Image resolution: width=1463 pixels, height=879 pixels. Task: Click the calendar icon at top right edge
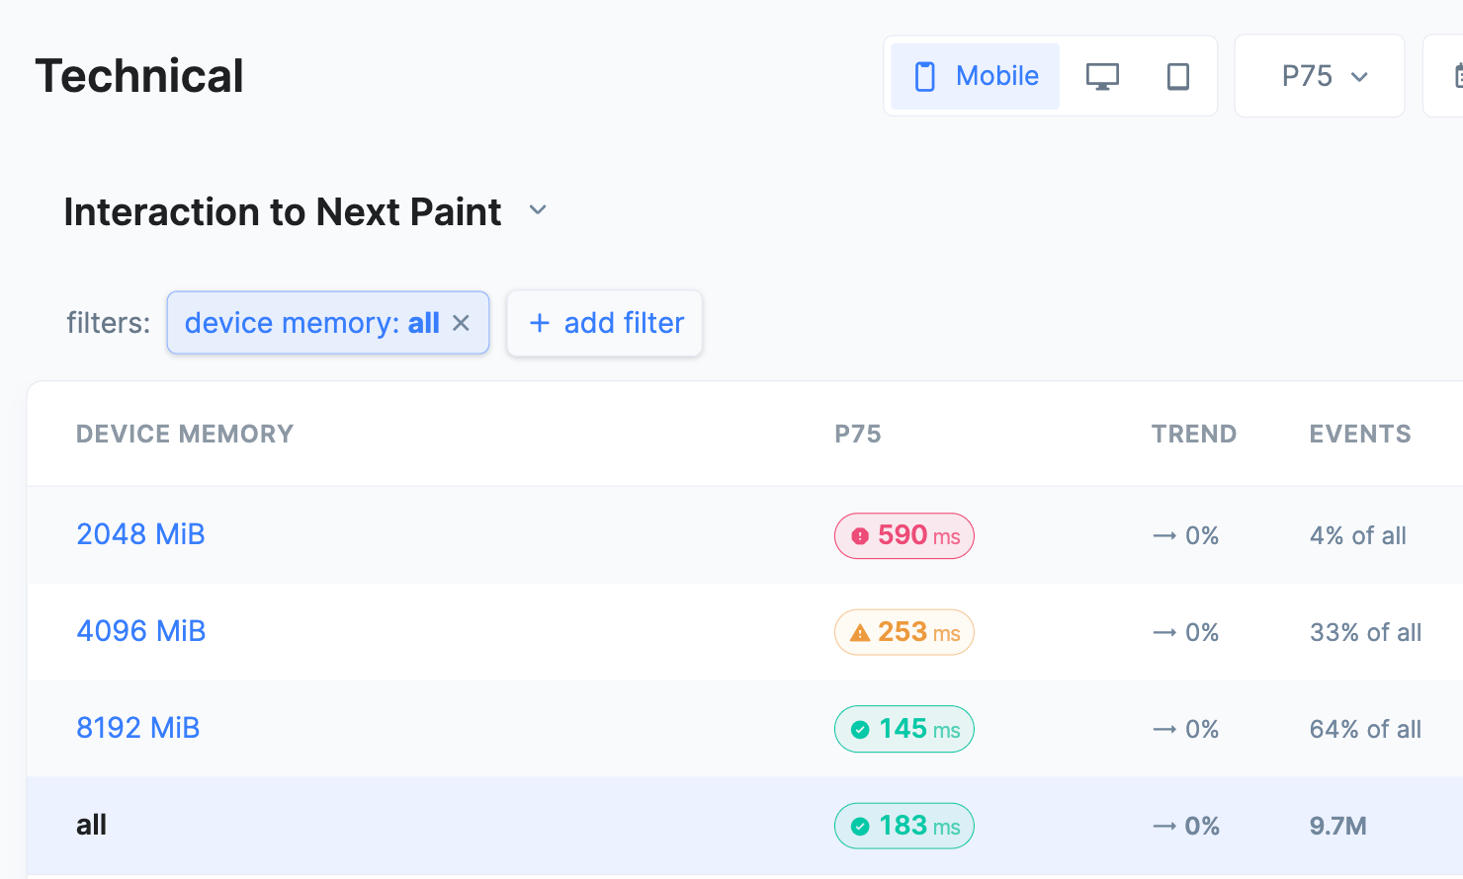pos(1456,76)
